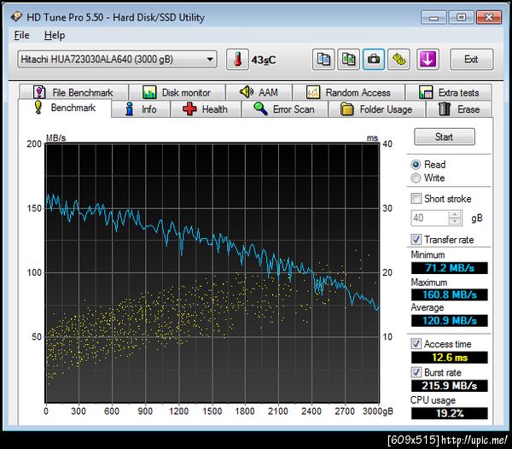The image size is (512, 449).
Task: Open the options icon in the toolbar
Action: pos(399,60)
